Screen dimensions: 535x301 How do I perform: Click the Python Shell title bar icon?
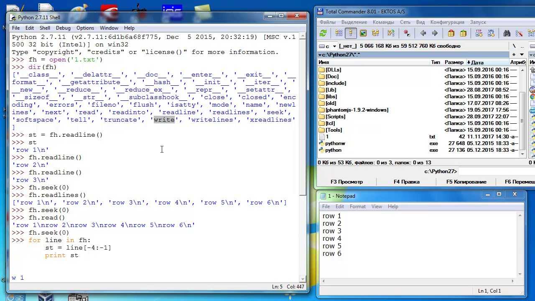(13, 18)
